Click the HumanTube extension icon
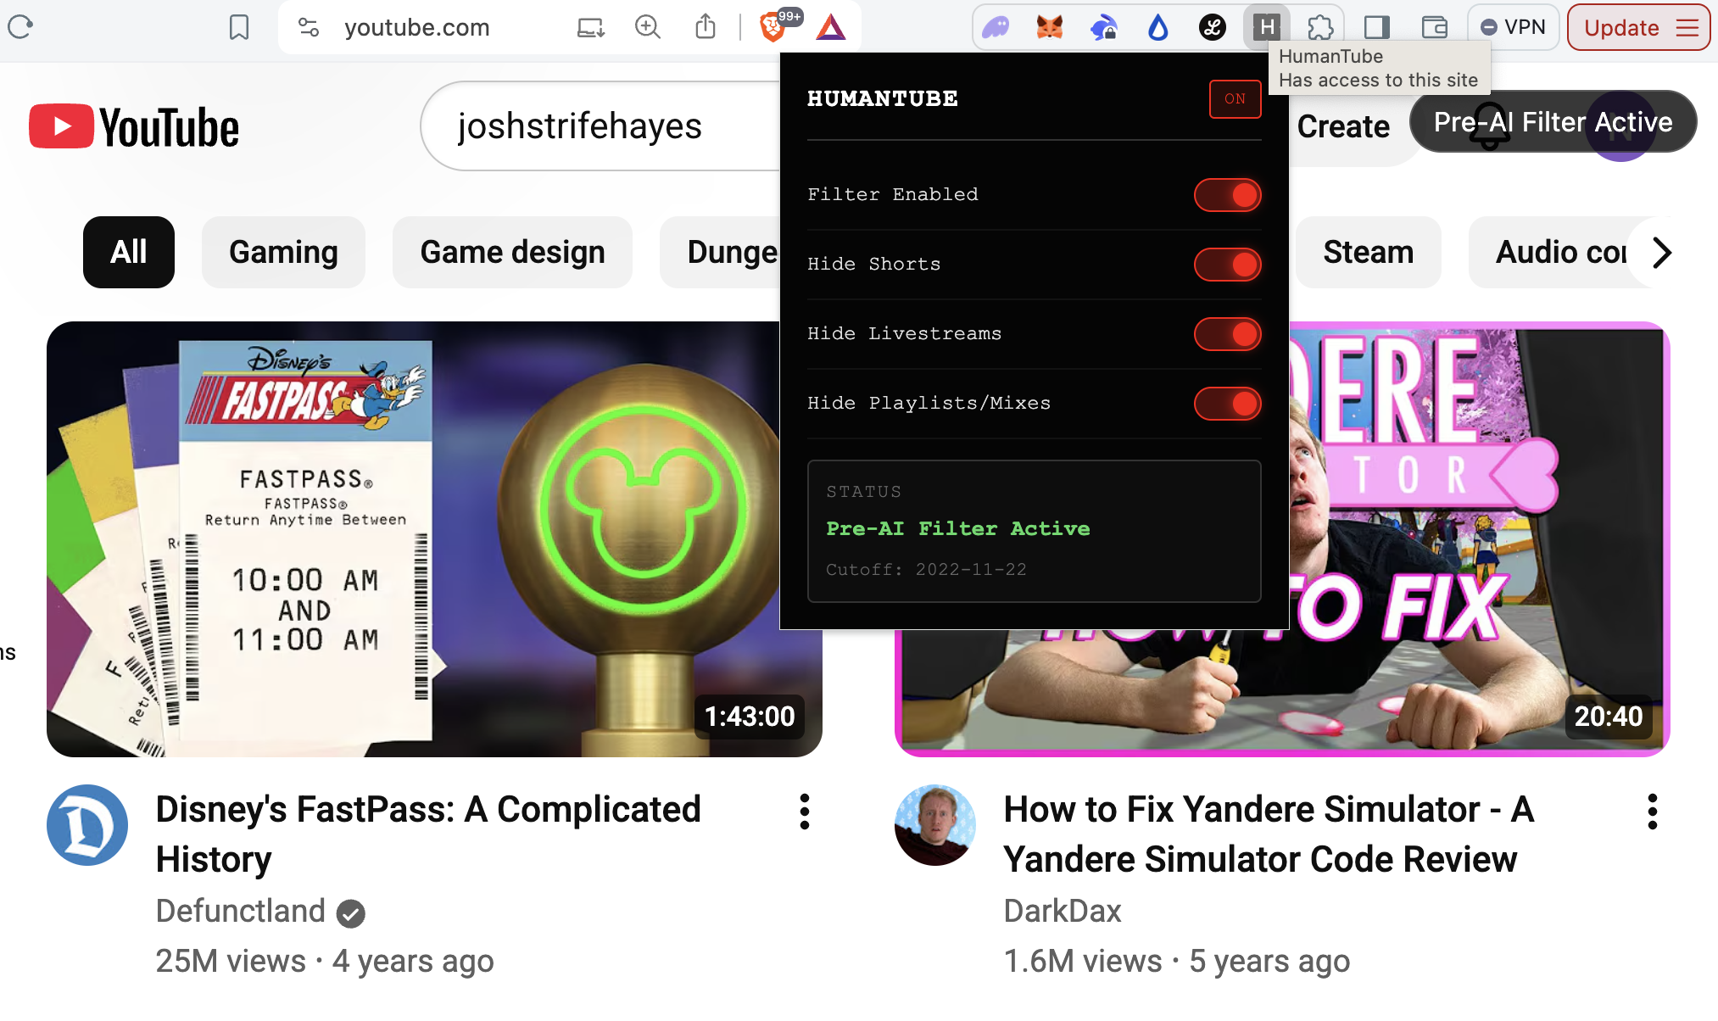The height and width of the screenshot is (1021, 1718). pyautogui.click(x=1266, y=27)
